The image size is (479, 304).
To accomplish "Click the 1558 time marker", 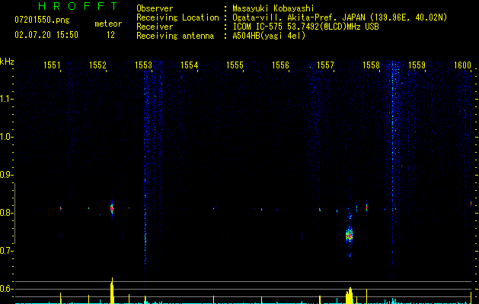I will [371, 65].
